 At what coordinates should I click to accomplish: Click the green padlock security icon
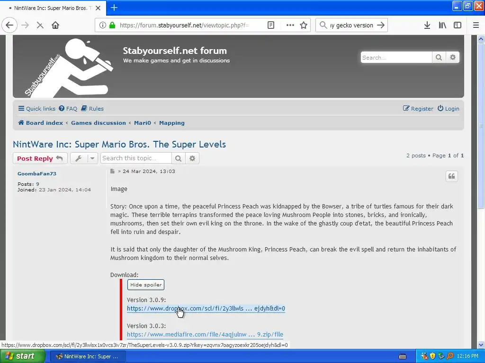click(112, 26)
